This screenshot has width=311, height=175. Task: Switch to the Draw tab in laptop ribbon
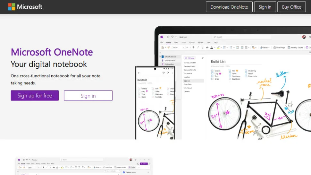(184, 42)
